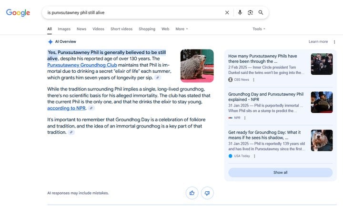The width and height of the screenshot is (343, 206).
Task: Click the NPR source favicon
Action: click(231, 118)
